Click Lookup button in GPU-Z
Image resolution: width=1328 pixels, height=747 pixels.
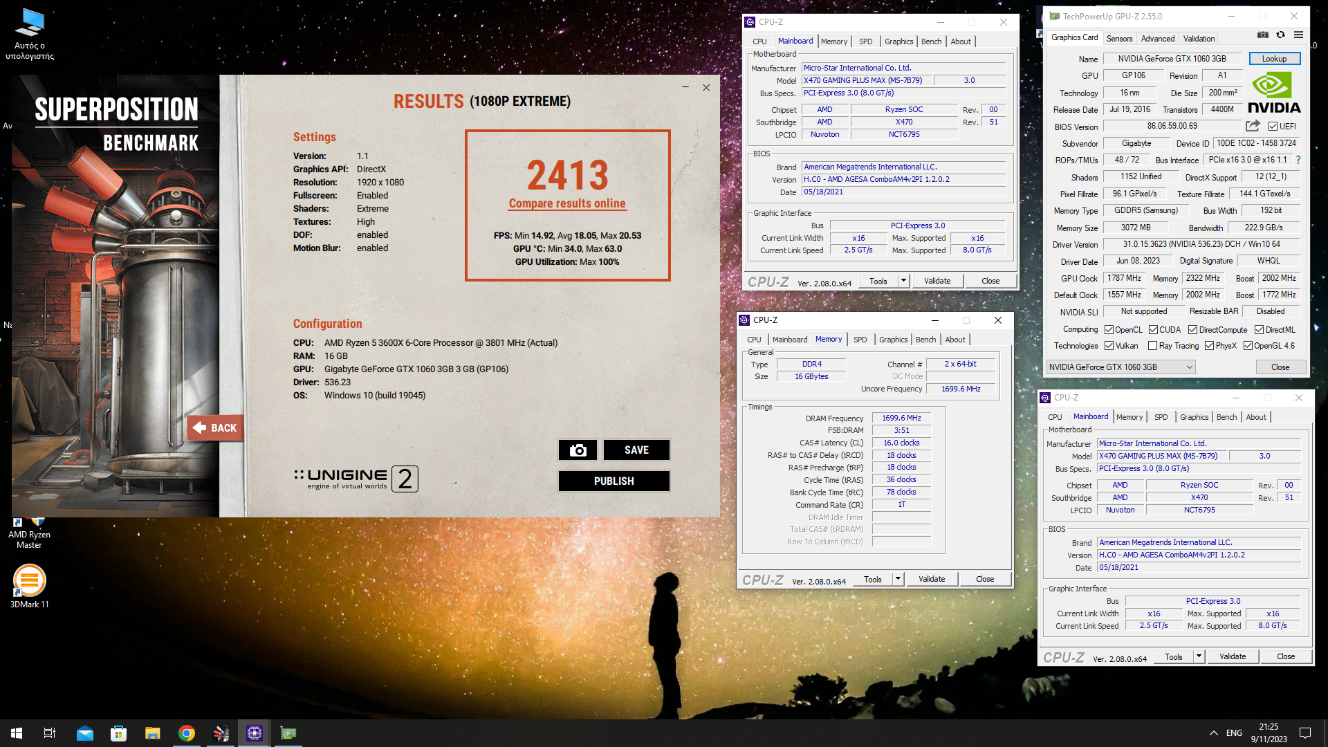[1274, 59]
